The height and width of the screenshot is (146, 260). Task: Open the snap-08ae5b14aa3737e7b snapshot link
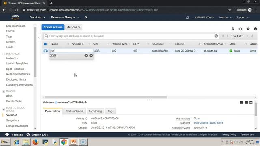click(x=208, y=123)
